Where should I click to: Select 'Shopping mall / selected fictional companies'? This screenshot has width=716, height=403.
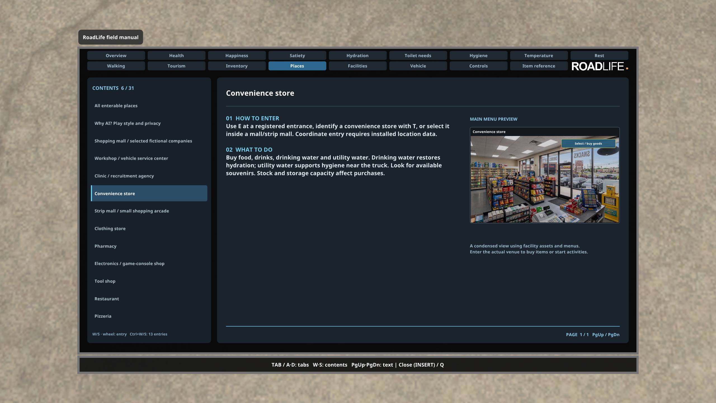[149, 141]
